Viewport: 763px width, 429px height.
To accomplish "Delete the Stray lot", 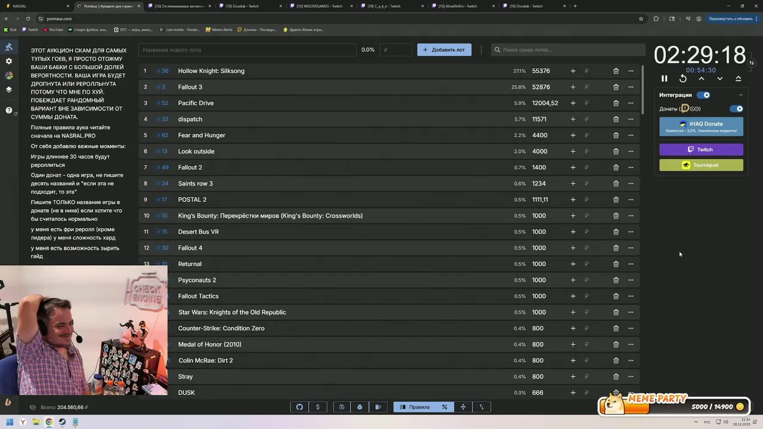I will [616, 377].
